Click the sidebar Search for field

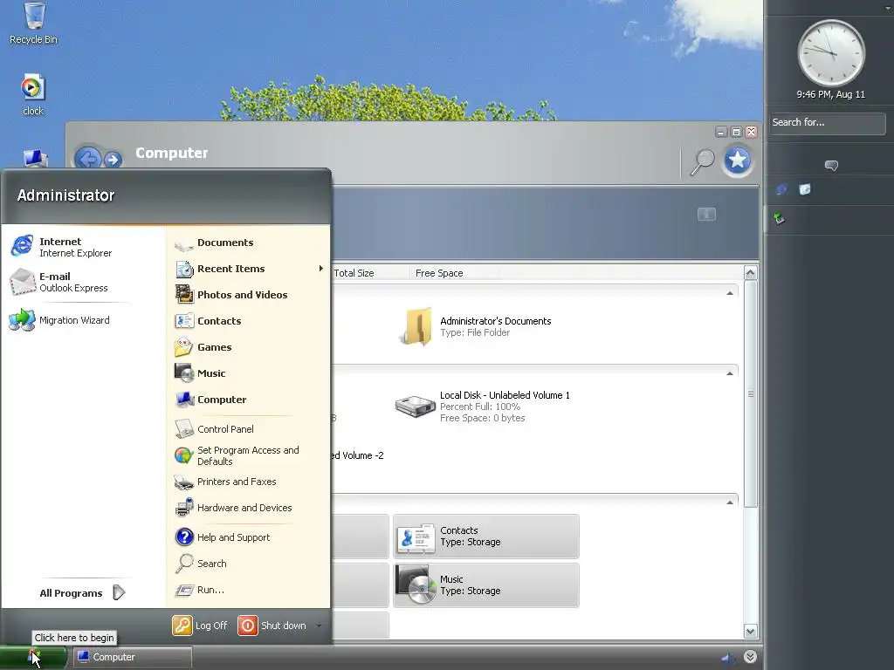(828, 122)
